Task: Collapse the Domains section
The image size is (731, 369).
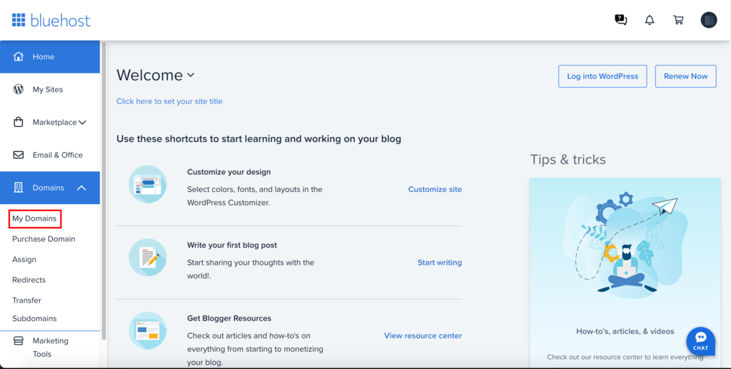Action: click(81, 188)
